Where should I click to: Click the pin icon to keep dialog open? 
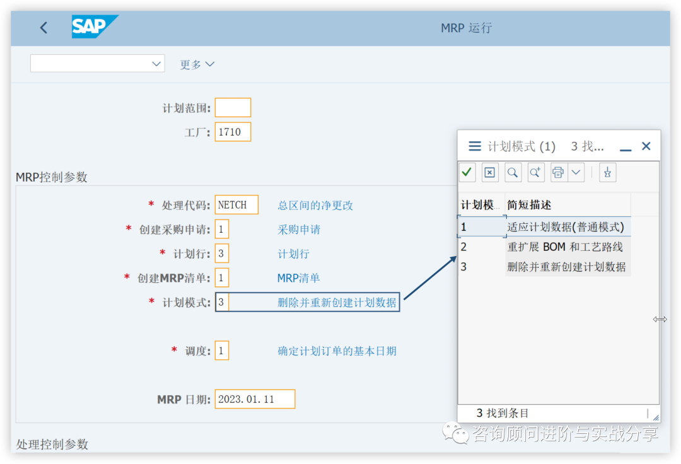[x=607, y=172]
